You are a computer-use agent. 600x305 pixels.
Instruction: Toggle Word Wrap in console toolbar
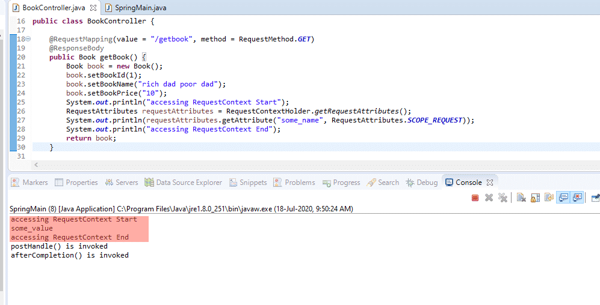(x=549, y=198)
